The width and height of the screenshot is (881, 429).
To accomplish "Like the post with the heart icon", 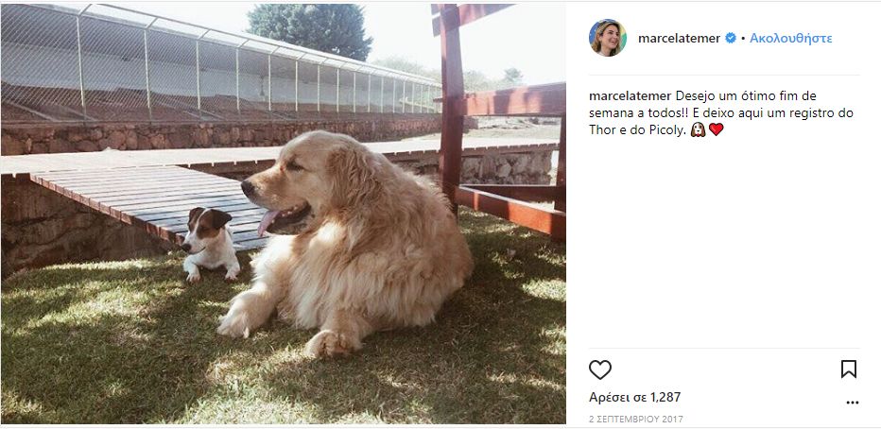I will tap(600, 369).
